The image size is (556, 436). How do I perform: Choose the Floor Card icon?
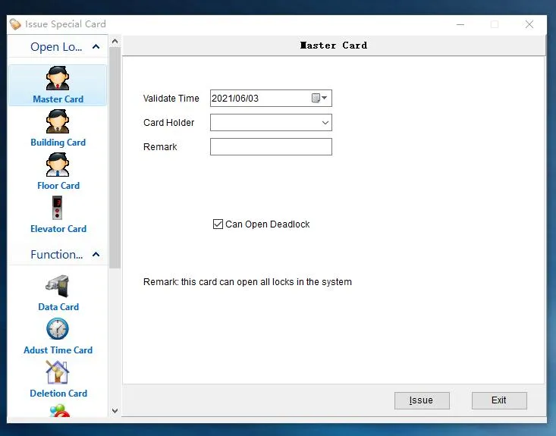coord(58,165)
